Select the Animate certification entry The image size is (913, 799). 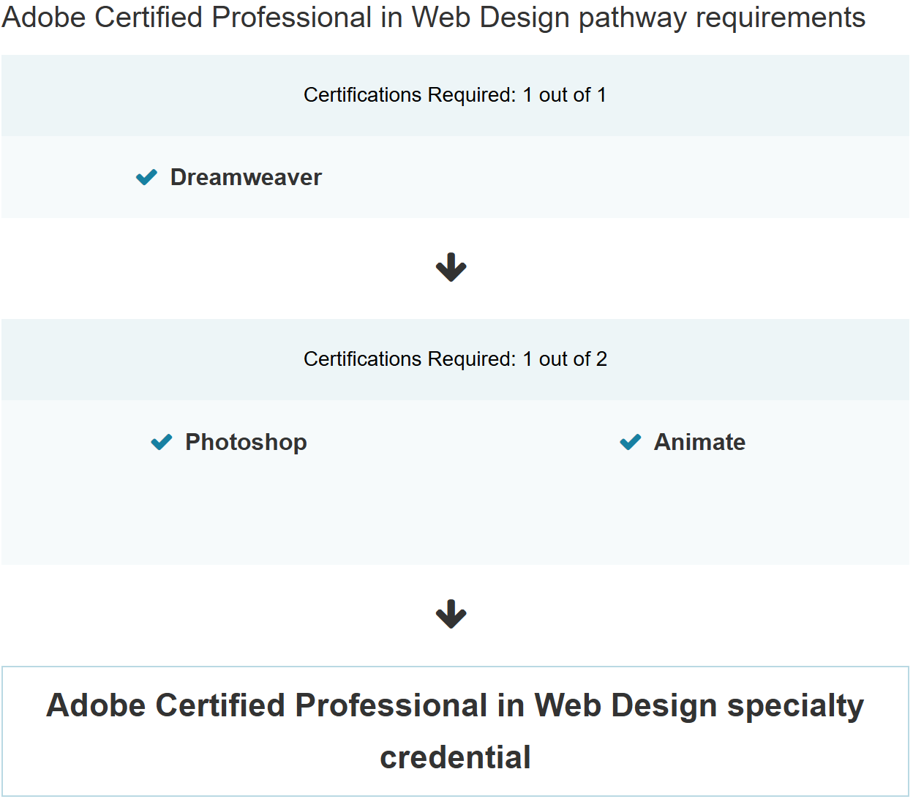click(x=699, y=442)
